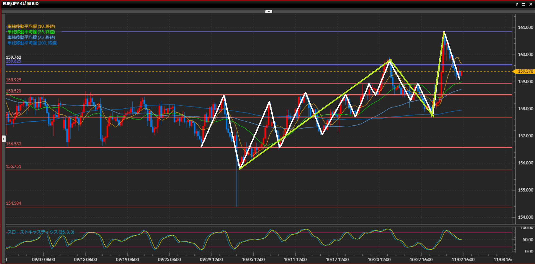Screen dimensions: 535x264
Task: Click the 11/02 16:00 time axis label
Action: 463,260
